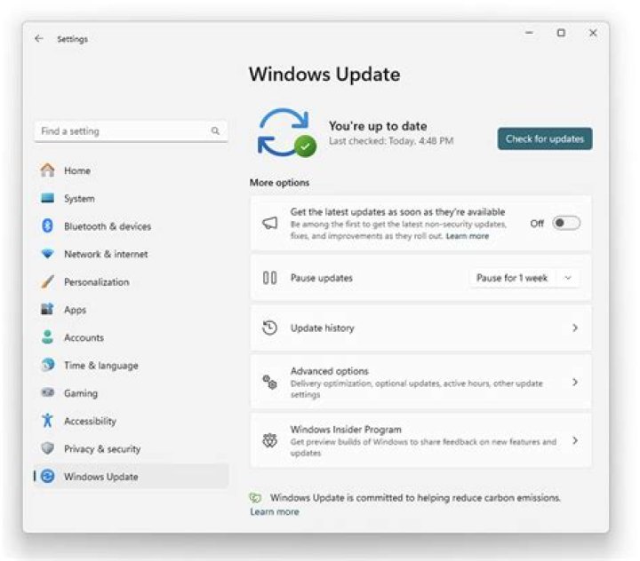Click the Windows Update sidebar icon

coord(48,476)
